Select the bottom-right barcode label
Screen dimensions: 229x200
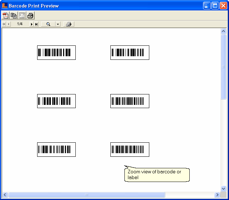click(130, 150)
